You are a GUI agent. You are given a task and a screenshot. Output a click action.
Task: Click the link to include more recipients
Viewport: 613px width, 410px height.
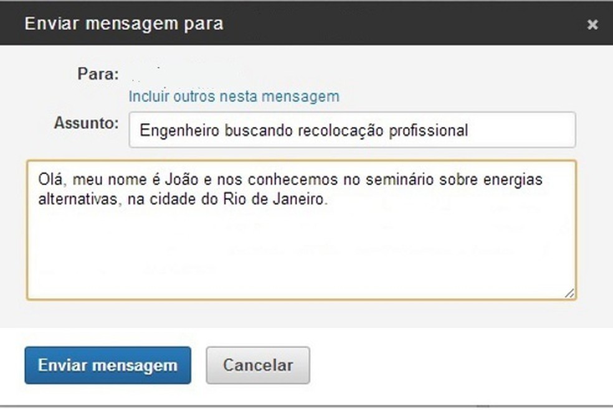pos(234,96)
